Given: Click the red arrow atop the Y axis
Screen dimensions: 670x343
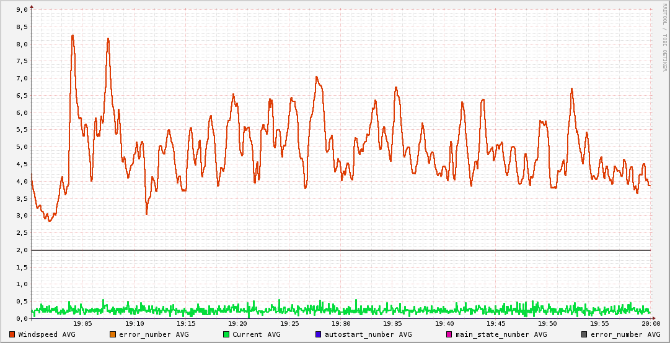Looking at the screenshot, I should click(x=32, y=6).
